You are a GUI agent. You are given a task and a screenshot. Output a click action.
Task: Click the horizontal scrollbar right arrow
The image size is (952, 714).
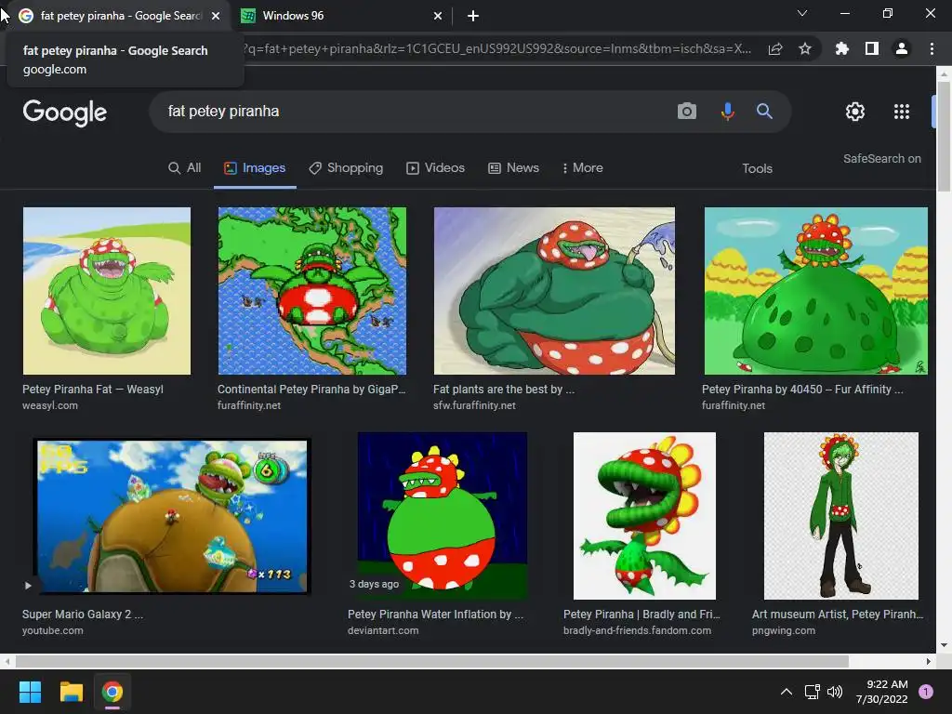(929, 661)
